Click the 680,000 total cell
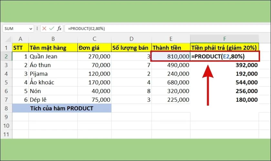Screen dimensions: 271x161 pyautogui.click(x=171, y=82)
